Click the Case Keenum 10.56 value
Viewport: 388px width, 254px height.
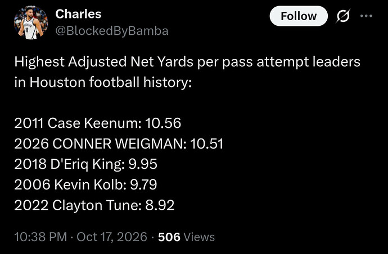point(163,123)
